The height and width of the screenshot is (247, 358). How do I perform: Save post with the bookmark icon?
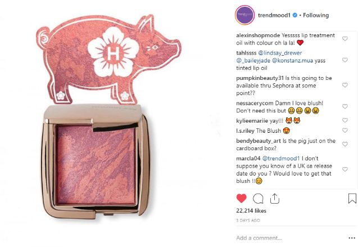[x=352, y=198]
